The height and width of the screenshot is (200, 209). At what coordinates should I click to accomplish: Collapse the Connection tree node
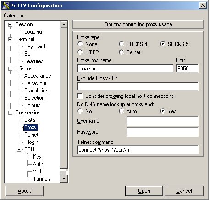click(10, 113)
